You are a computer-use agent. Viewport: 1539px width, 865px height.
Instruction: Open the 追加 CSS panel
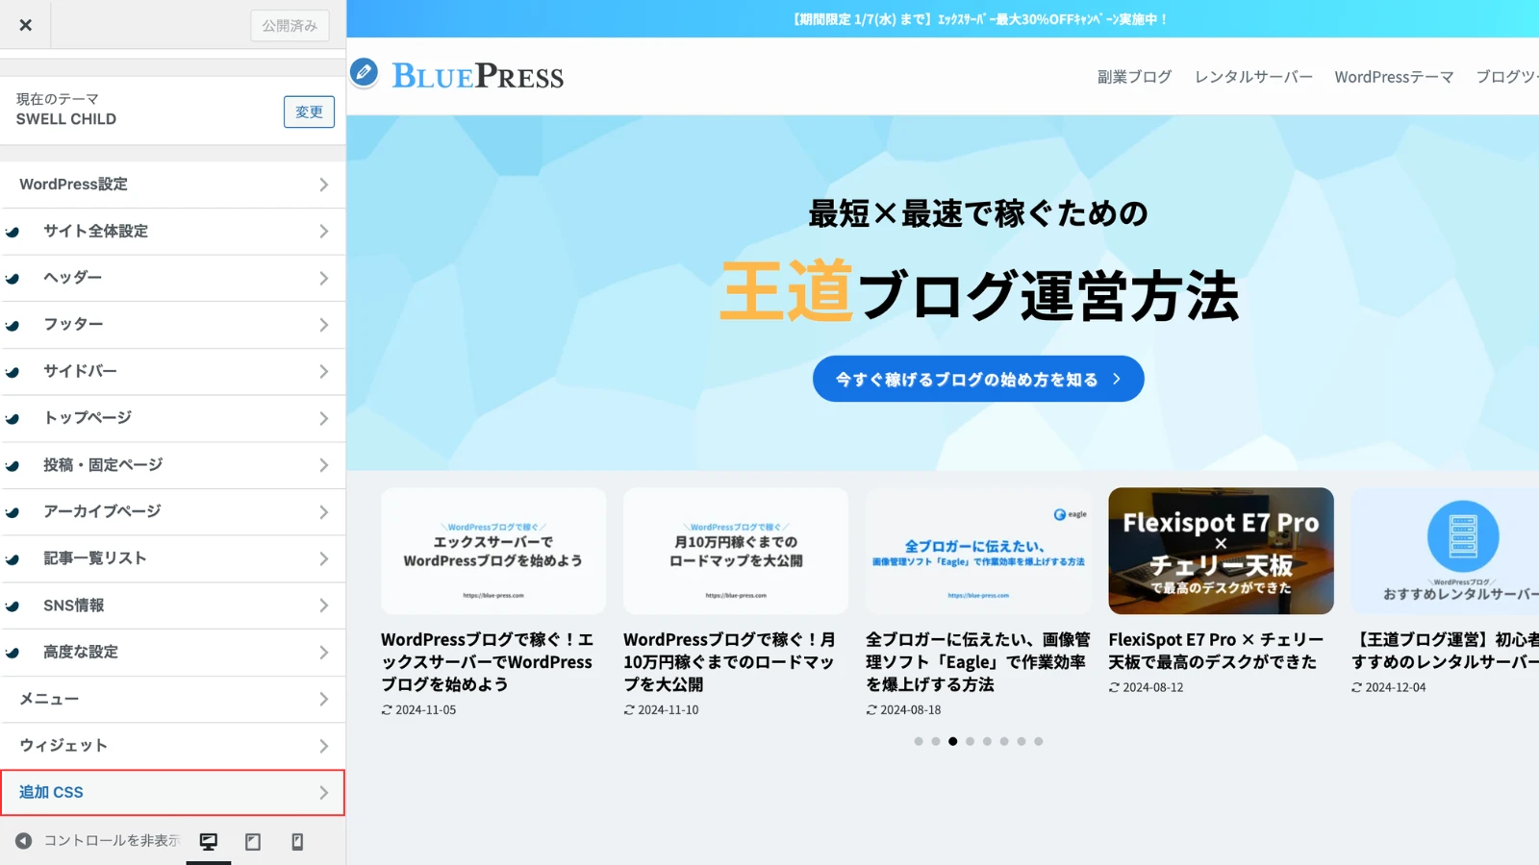point(173,793)
